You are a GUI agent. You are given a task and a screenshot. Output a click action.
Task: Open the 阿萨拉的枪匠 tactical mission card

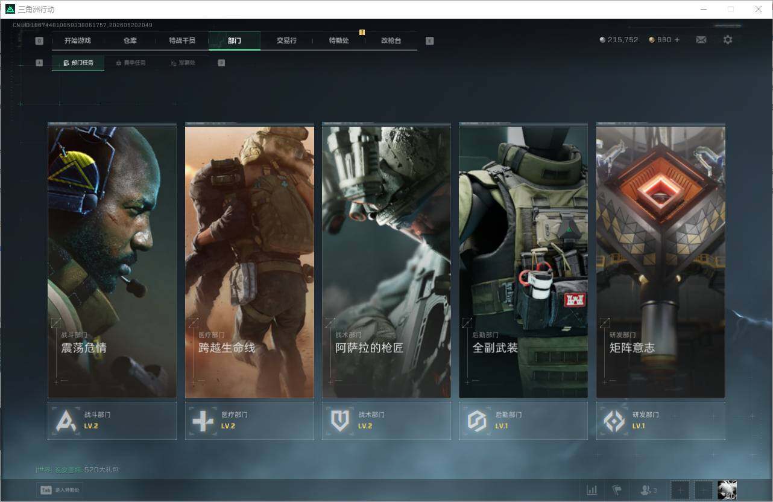pos(386,261)
